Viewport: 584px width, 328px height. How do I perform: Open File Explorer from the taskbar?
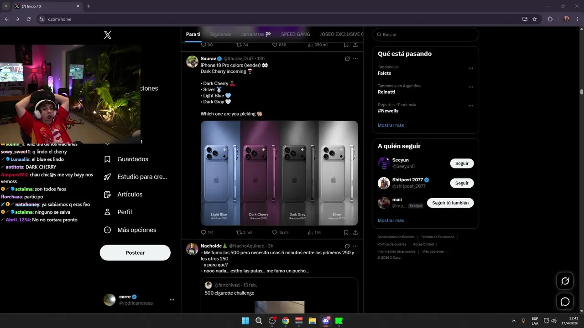[x=313, y=321]
